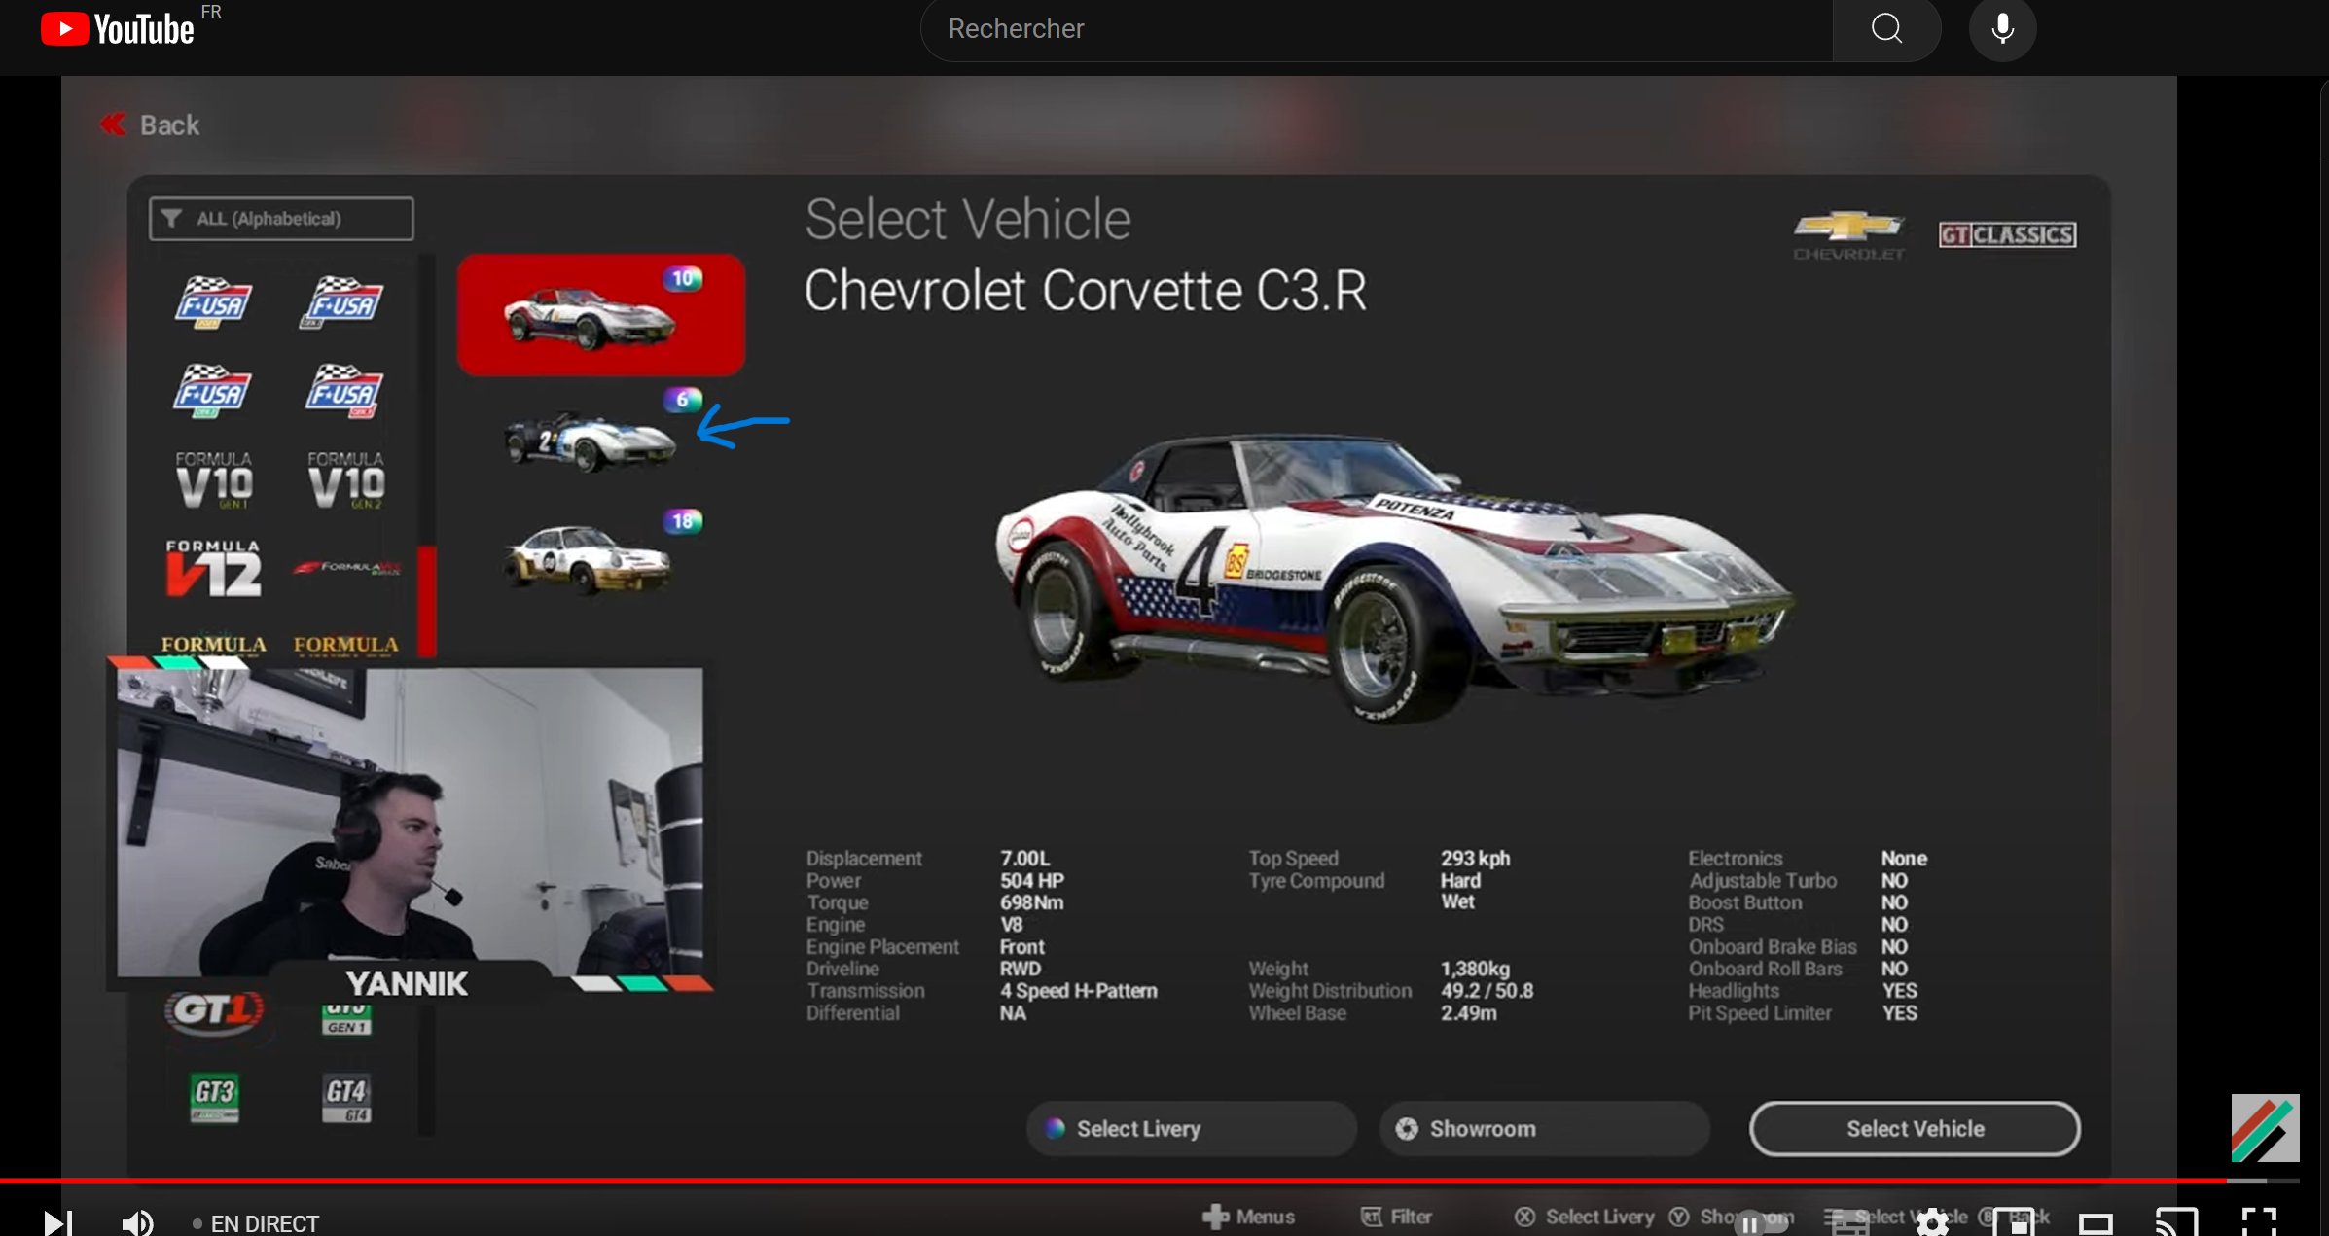Click the 7.00L displacement value
2329x1236 pixels.
pos(1025,859)
